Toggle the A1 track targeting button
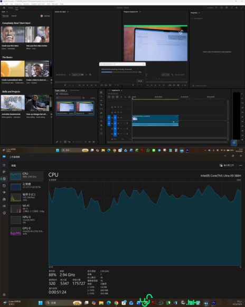The image size is (245, 307). tap(115, 123)
